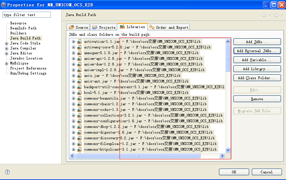
Task: Click the jar icon beside axis-ant.jar
Action: point(79,81)
